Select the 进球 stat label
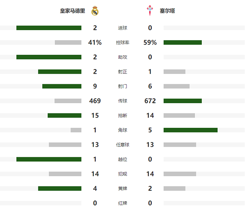 pyautogui.click(x=122, y=28)
